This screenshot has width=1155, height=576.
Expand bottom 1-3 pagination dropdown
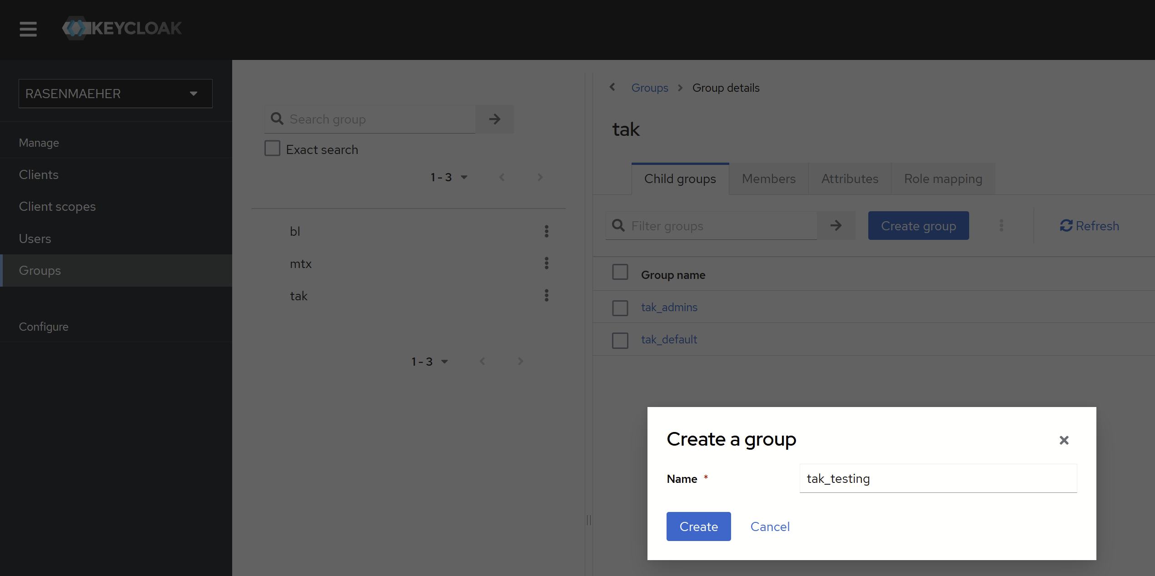(429, 362)
